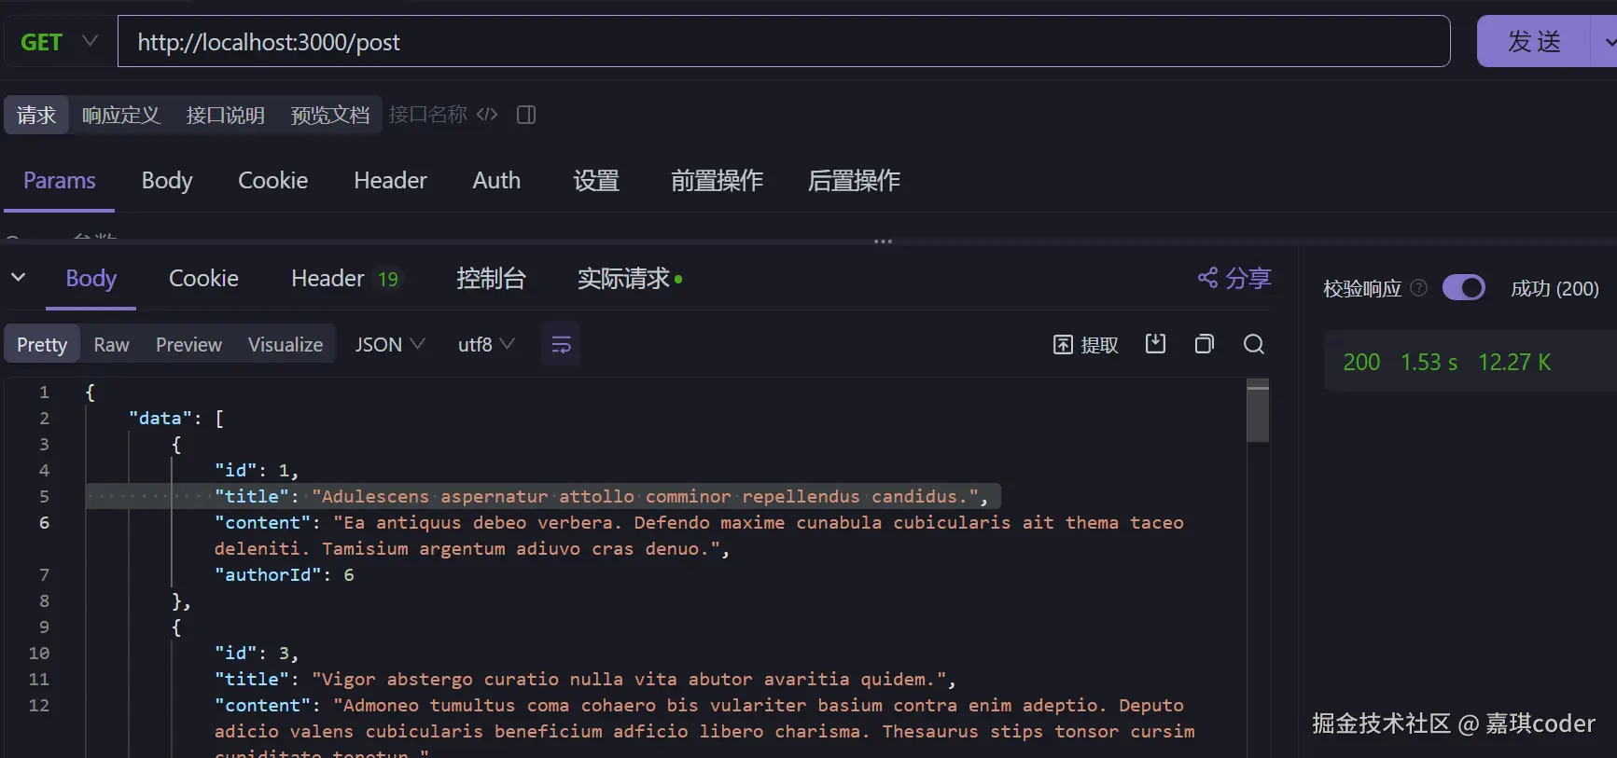Click the save response download icon

[1155, 344]
